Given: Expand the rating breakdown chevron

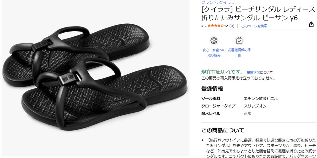Looking at the screenshot, I should pyautogui.click(x=226, y=26).
